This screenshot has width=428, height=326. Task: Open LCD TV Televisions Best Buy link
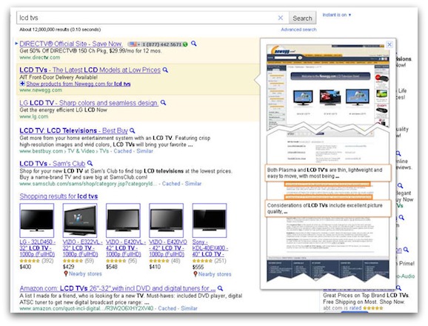[x=73, y=130]
